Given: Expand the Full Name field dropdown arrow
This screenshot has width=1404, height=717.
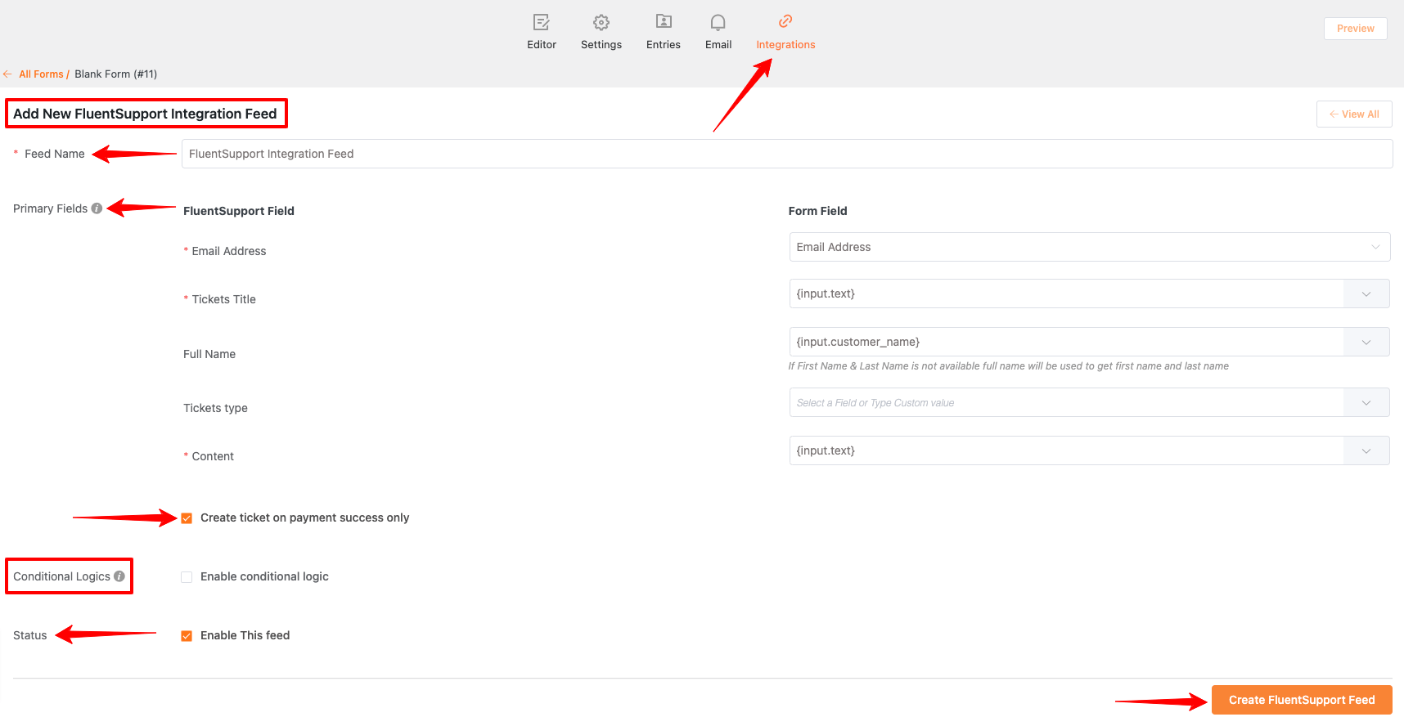Looking at the screenshot, I should coord(1366,342).
